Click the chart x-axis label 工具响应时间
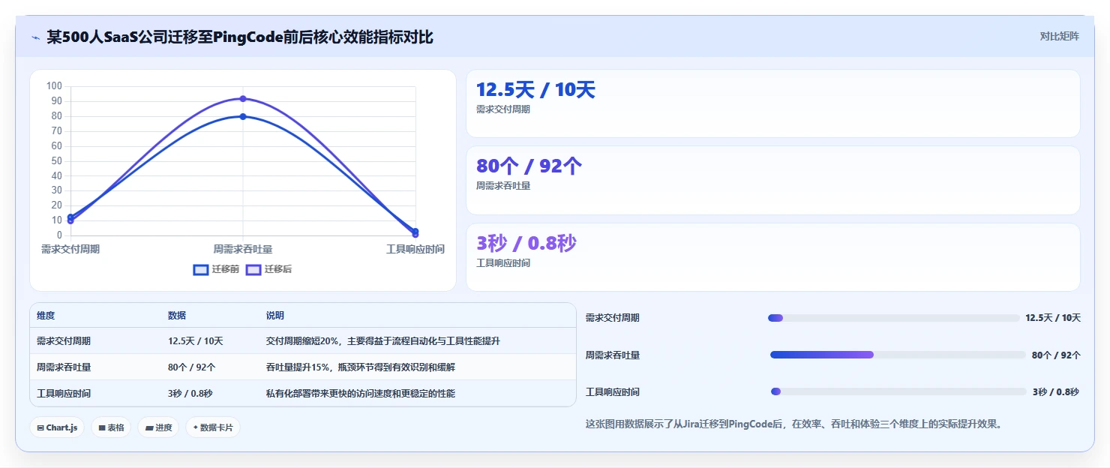Image resolution: width=1110 pixels, height=468 pixels. (415, 249)
